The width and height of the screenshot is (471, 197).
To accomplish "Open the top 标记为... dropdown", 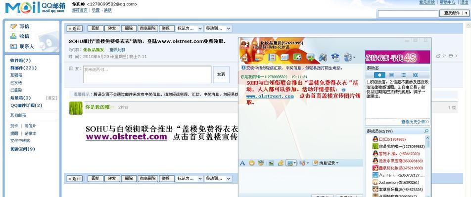I will [x=189, y=29].
